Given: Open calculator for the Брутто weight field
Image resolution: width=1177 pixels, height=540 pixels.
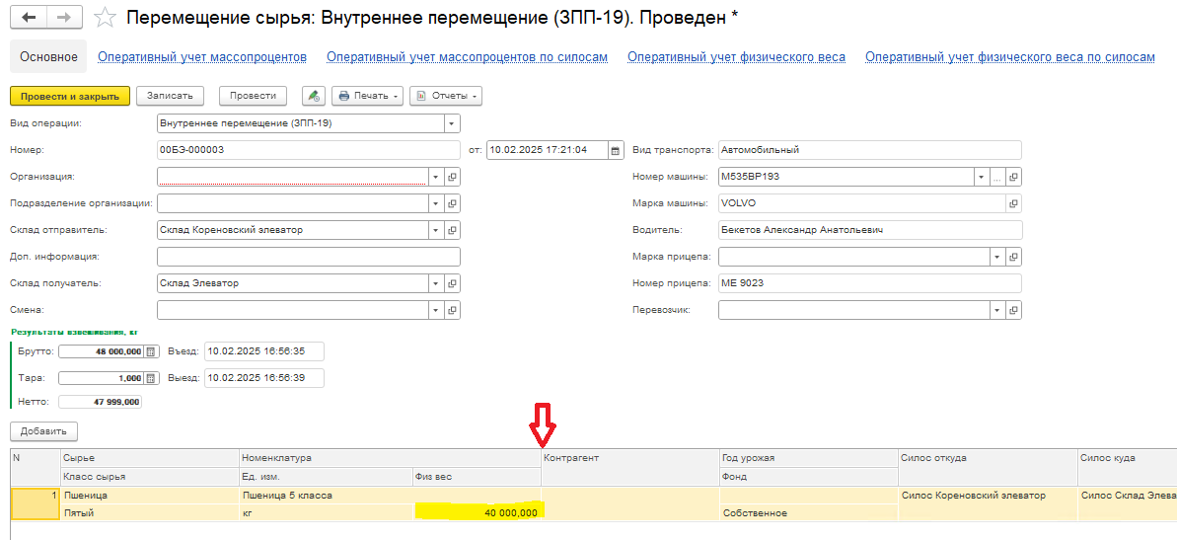Looking at the screenshot, I should pos(151,351).
